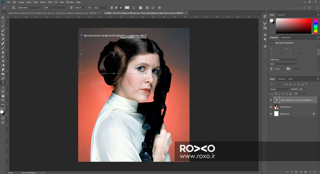Select the Dodge tool
The height and width of the screenshot is (174, 320).
click(3, 74)
